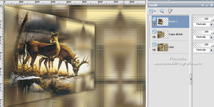Click arrow button next to Uniti Normale
214x107 pixels.
click(x=211, y=50)
